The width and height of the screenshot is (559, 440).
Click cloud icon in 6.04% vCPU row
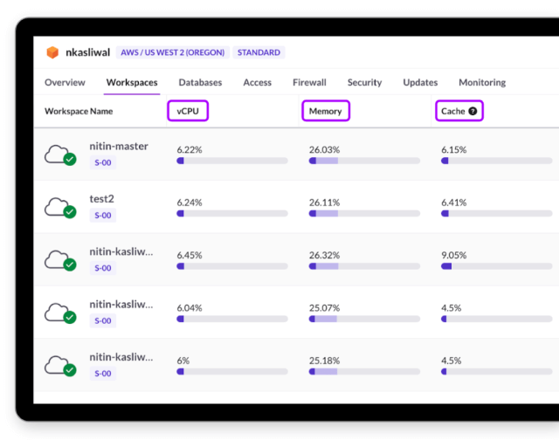click(x=60, y=313)
